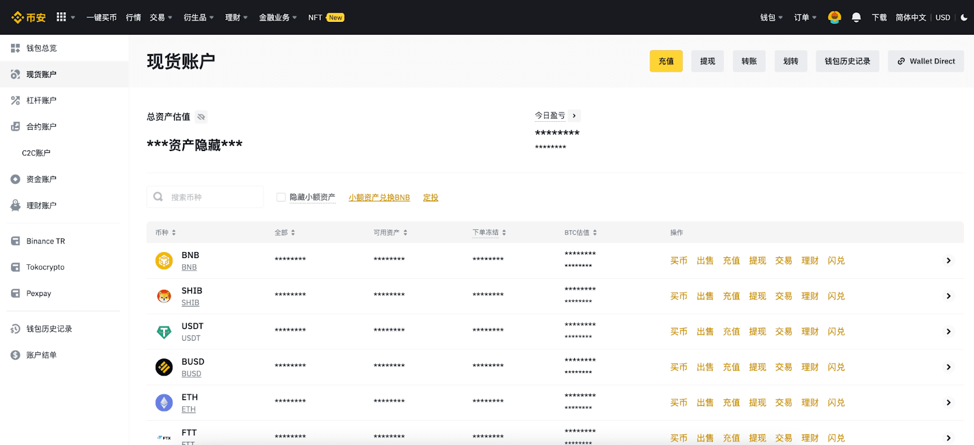
Task: Expand the 理财 dropdown in top nav
Action: pyautogui.click(x=236, y=18)
